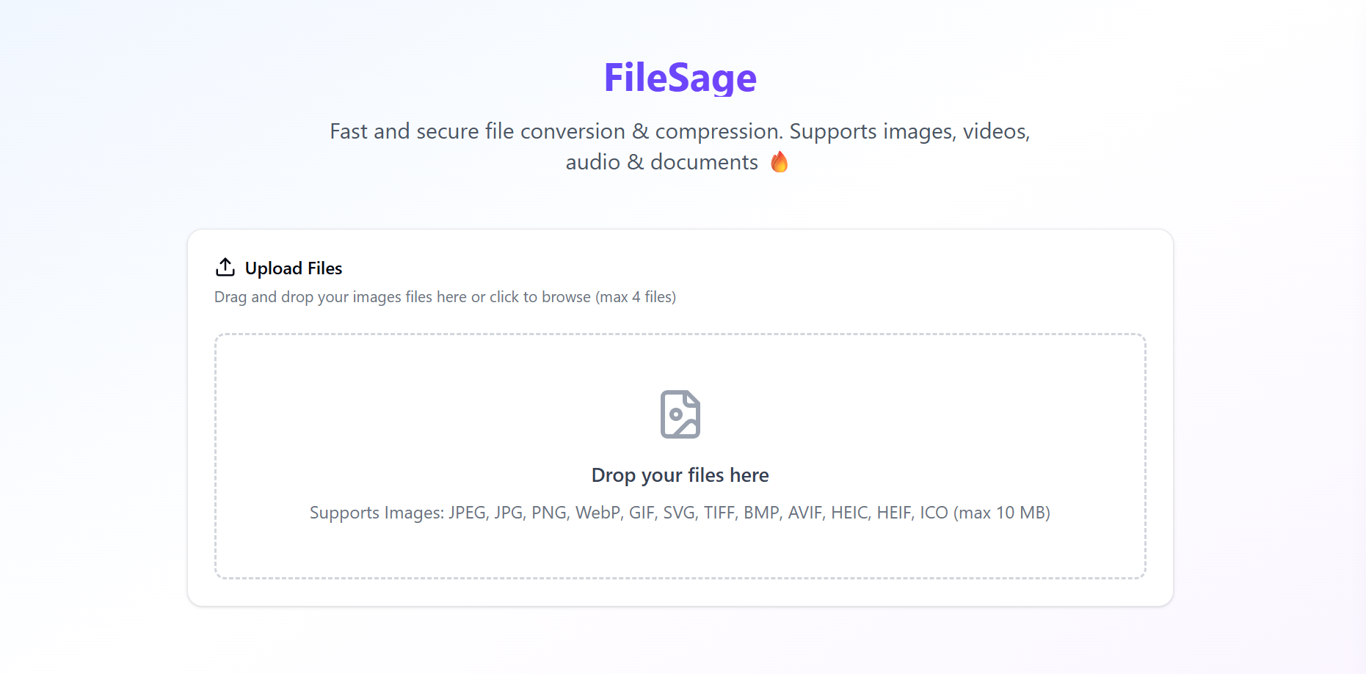
Task: Click the JPEG format mention in supports text
Action: click(469, 513)
